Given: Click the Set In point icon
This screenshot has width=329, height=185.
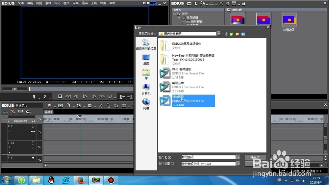Looking at the screenshot, I should point(34,96).
